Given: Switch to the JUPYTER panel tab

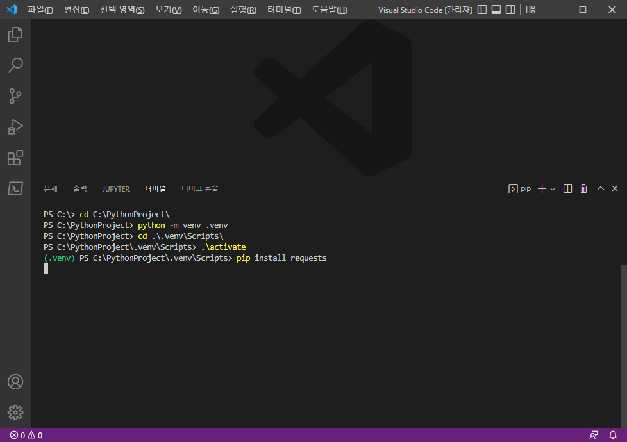Looking at the screenshot, I should tap(115, 188).
